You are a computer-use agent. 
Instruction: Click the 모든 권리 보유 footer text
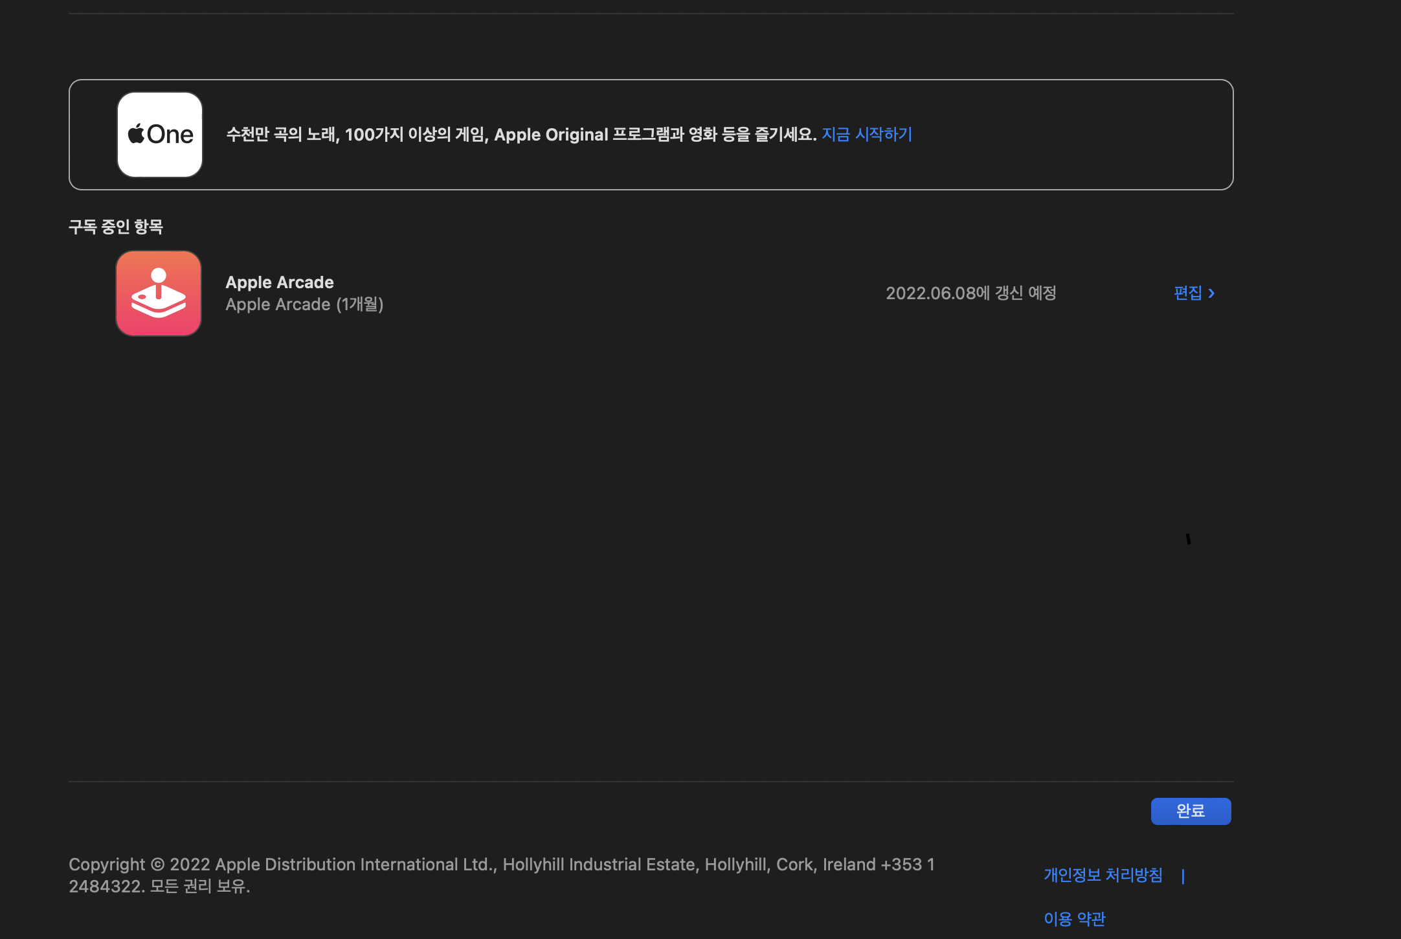[x=199, y=886]
